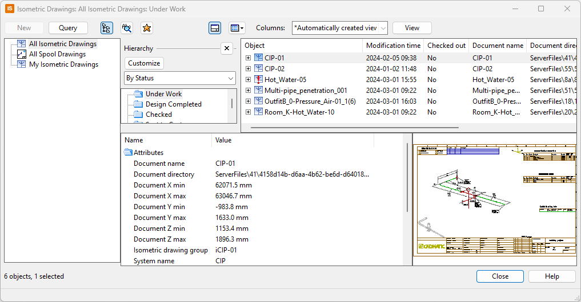Viewport: 581px width, 302px height.
Task: Select the Design Completed status folder
Action: tap(173, 104)
